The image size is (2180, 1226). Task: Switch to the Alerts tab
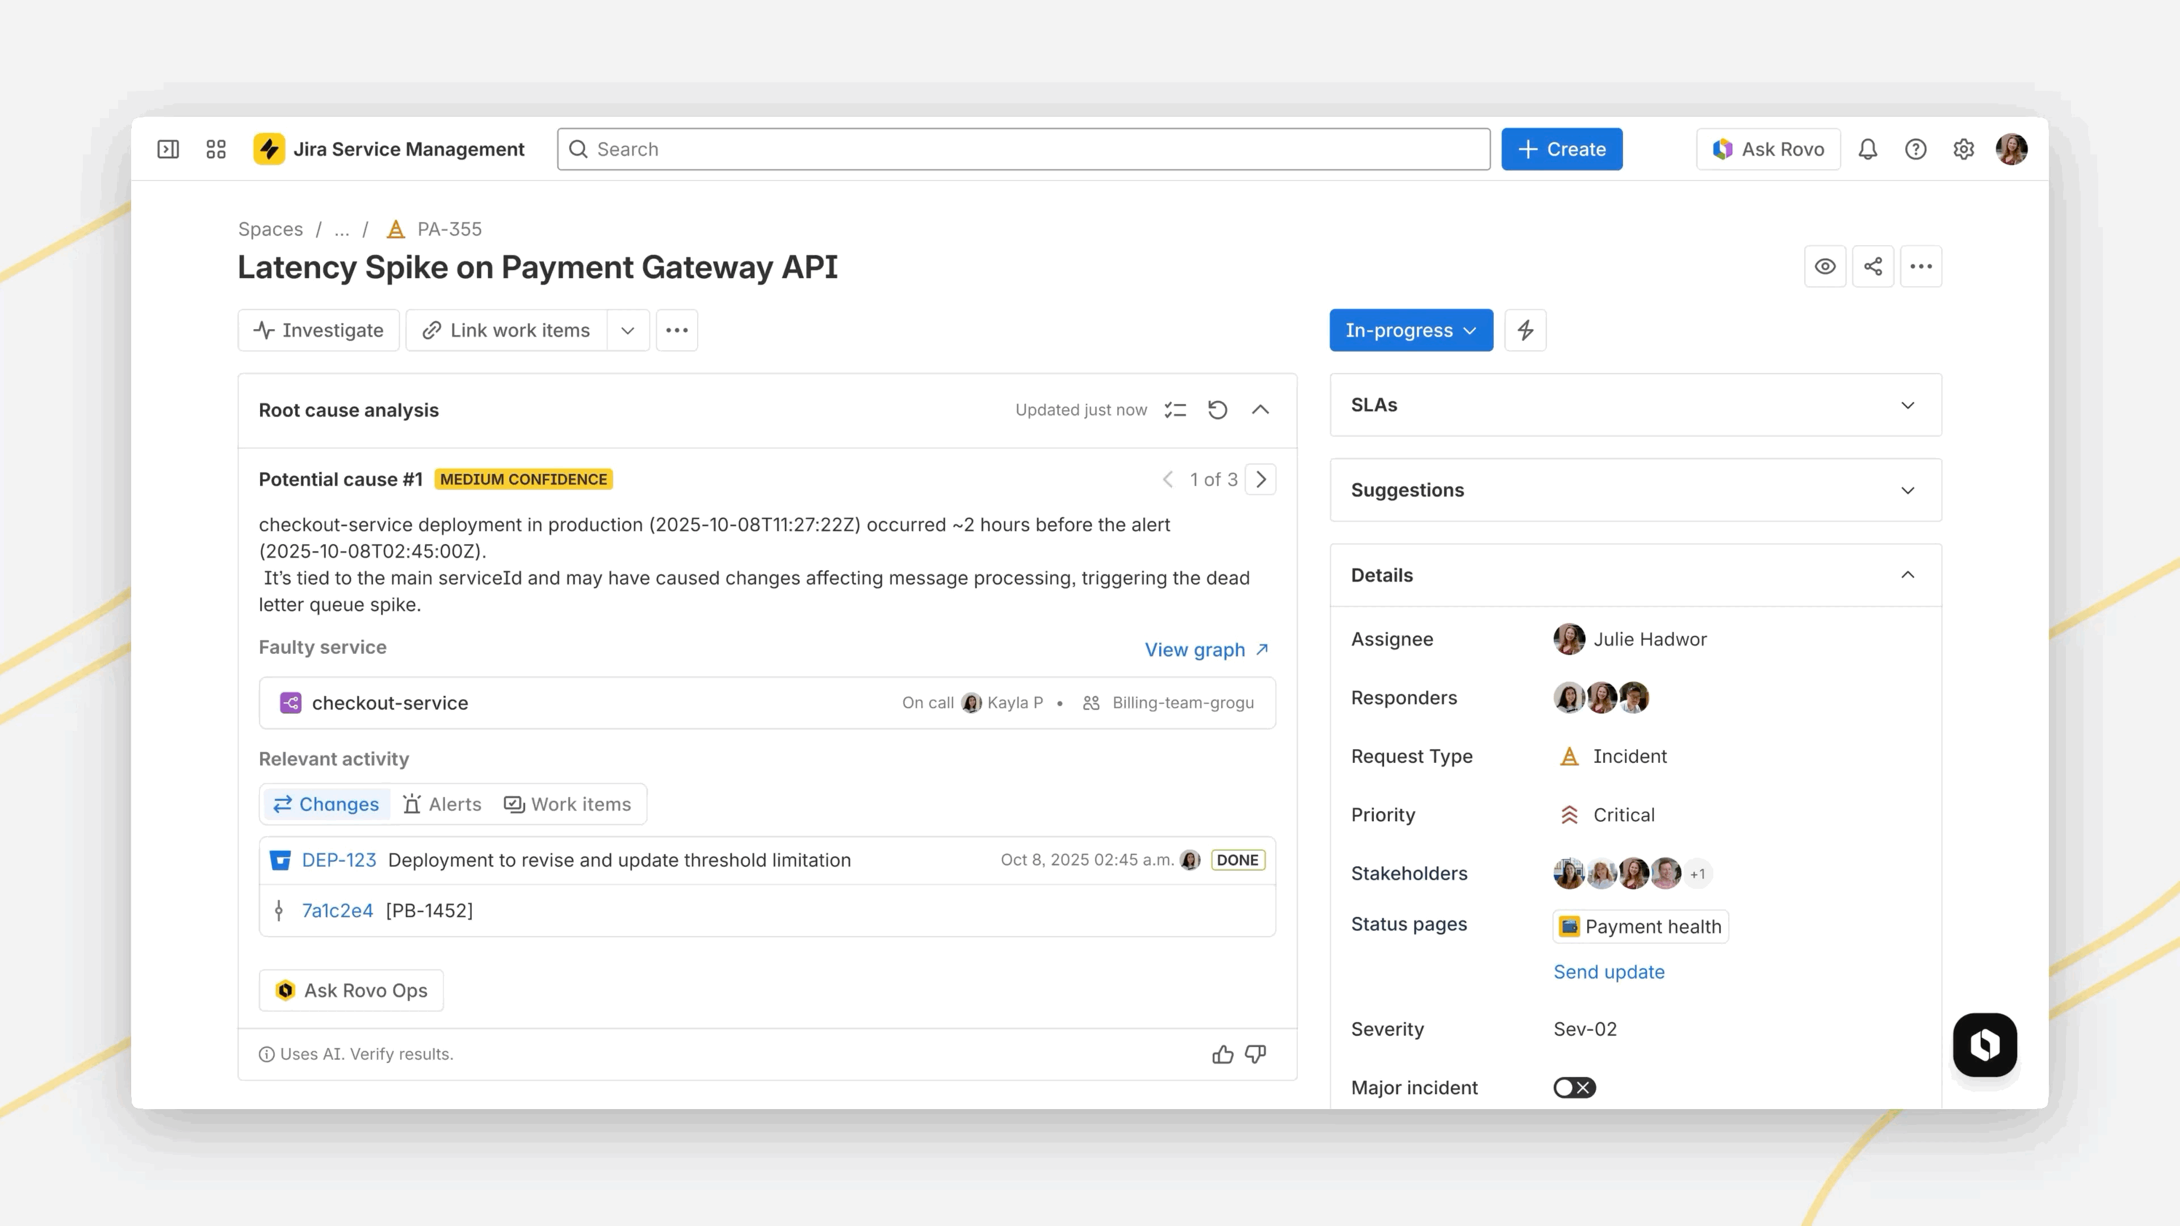442,804
